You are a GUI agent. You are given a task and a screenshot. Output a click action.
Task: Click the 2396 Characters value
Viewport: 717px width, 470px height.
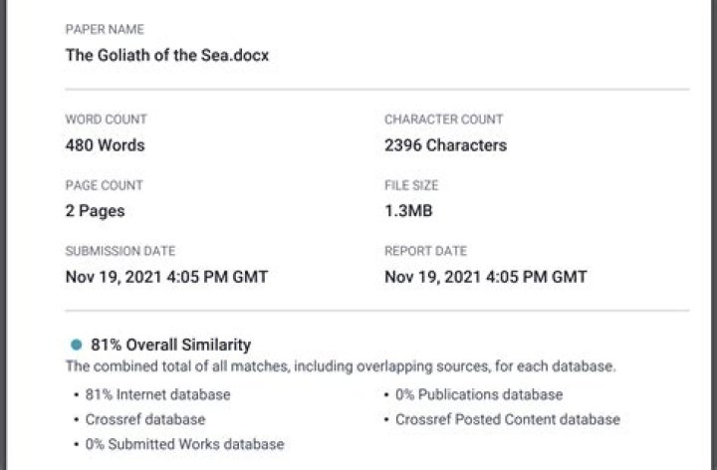445,145
